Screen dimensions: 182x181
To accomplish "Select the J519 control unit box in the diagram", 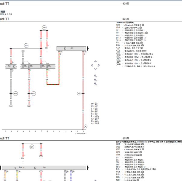I will coord(11,67).
